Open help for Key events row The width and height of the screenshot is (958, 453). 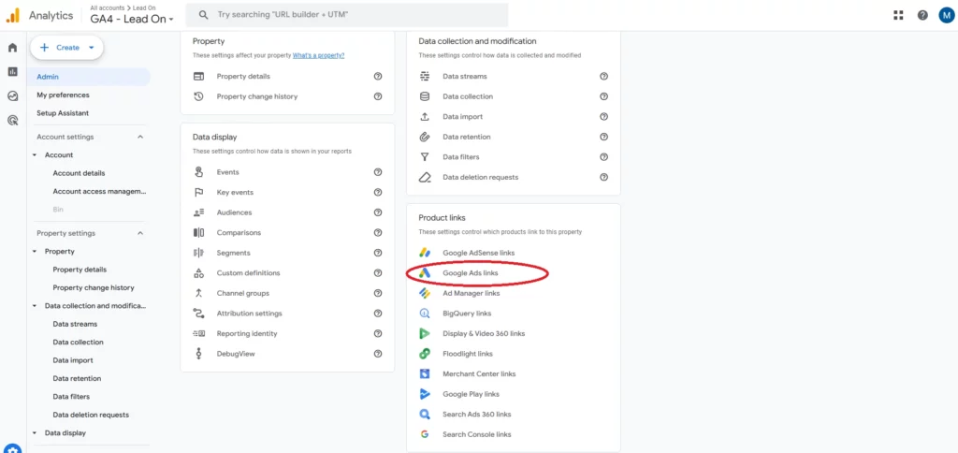(378, 192)
